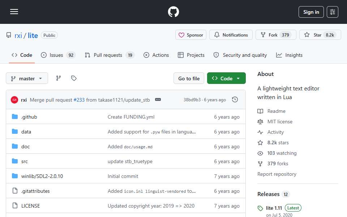Open the Security and quality tab
The height and width of the screenshot is (217, 347).
[x=240, y=55]
